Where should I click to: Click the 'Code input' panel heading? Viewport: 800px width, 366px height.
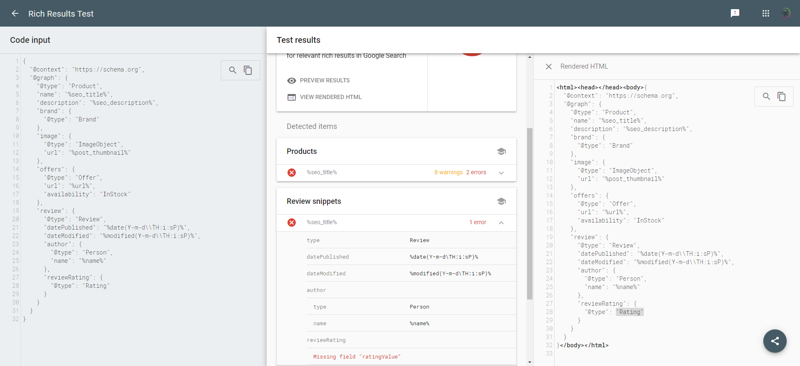tap(30, 40)
